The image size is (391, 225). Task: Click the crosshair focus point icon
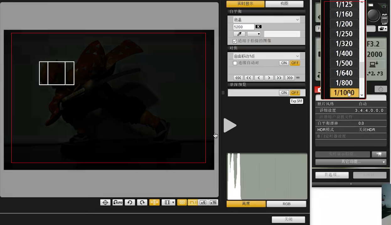pos(105,202)
